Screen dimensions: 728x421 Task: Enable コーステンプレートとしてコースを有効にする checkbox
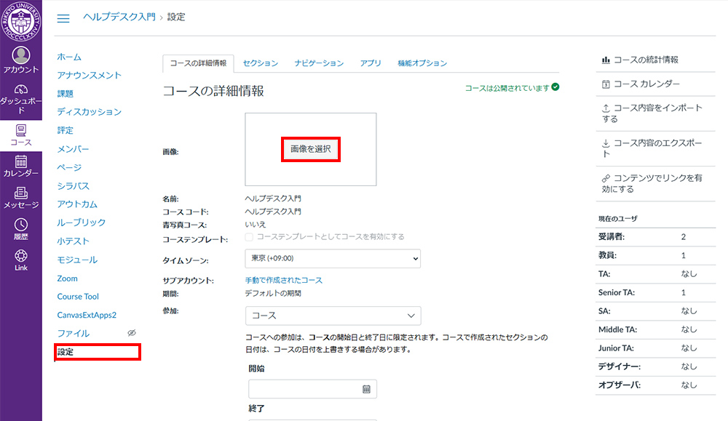tap(249, 237)
